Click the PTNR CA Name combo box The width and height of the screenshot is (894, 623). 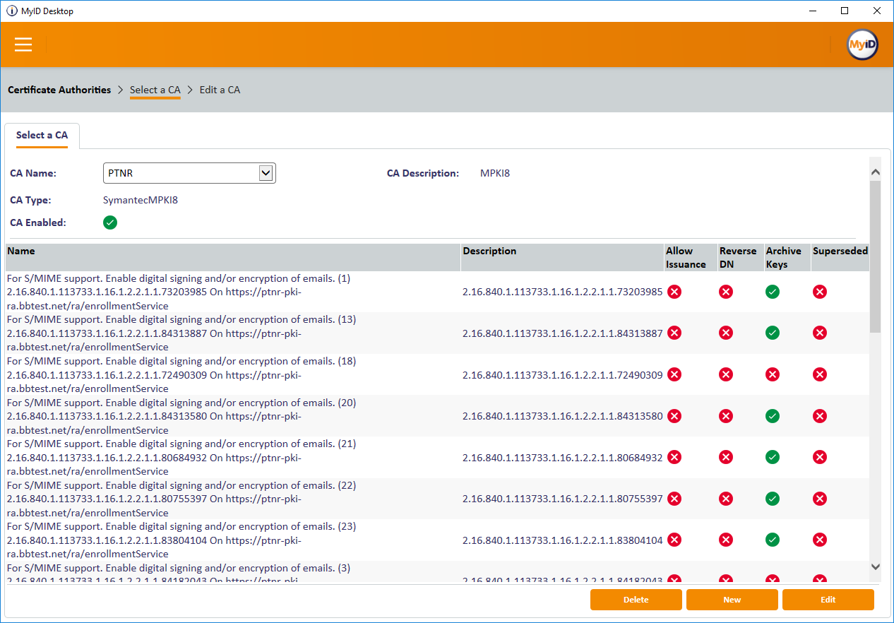pos(189,173)
